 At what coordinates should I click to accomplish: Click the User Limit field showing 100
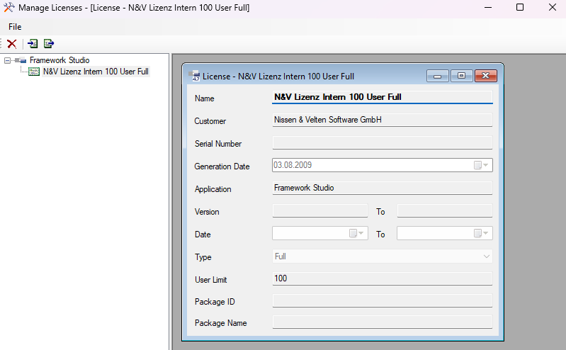click(383, 279)
